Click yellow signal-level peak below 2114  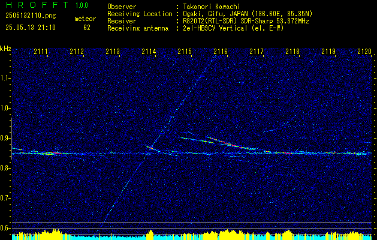click(x=150, y=235)
